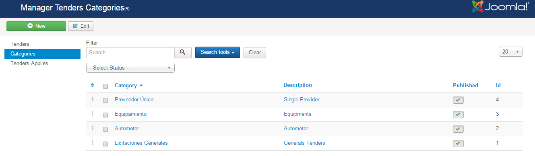Image resolution: width=535 pixels, height=156 pixels.
Task: Click the Id value 2
Action: [x=498, y=128]
